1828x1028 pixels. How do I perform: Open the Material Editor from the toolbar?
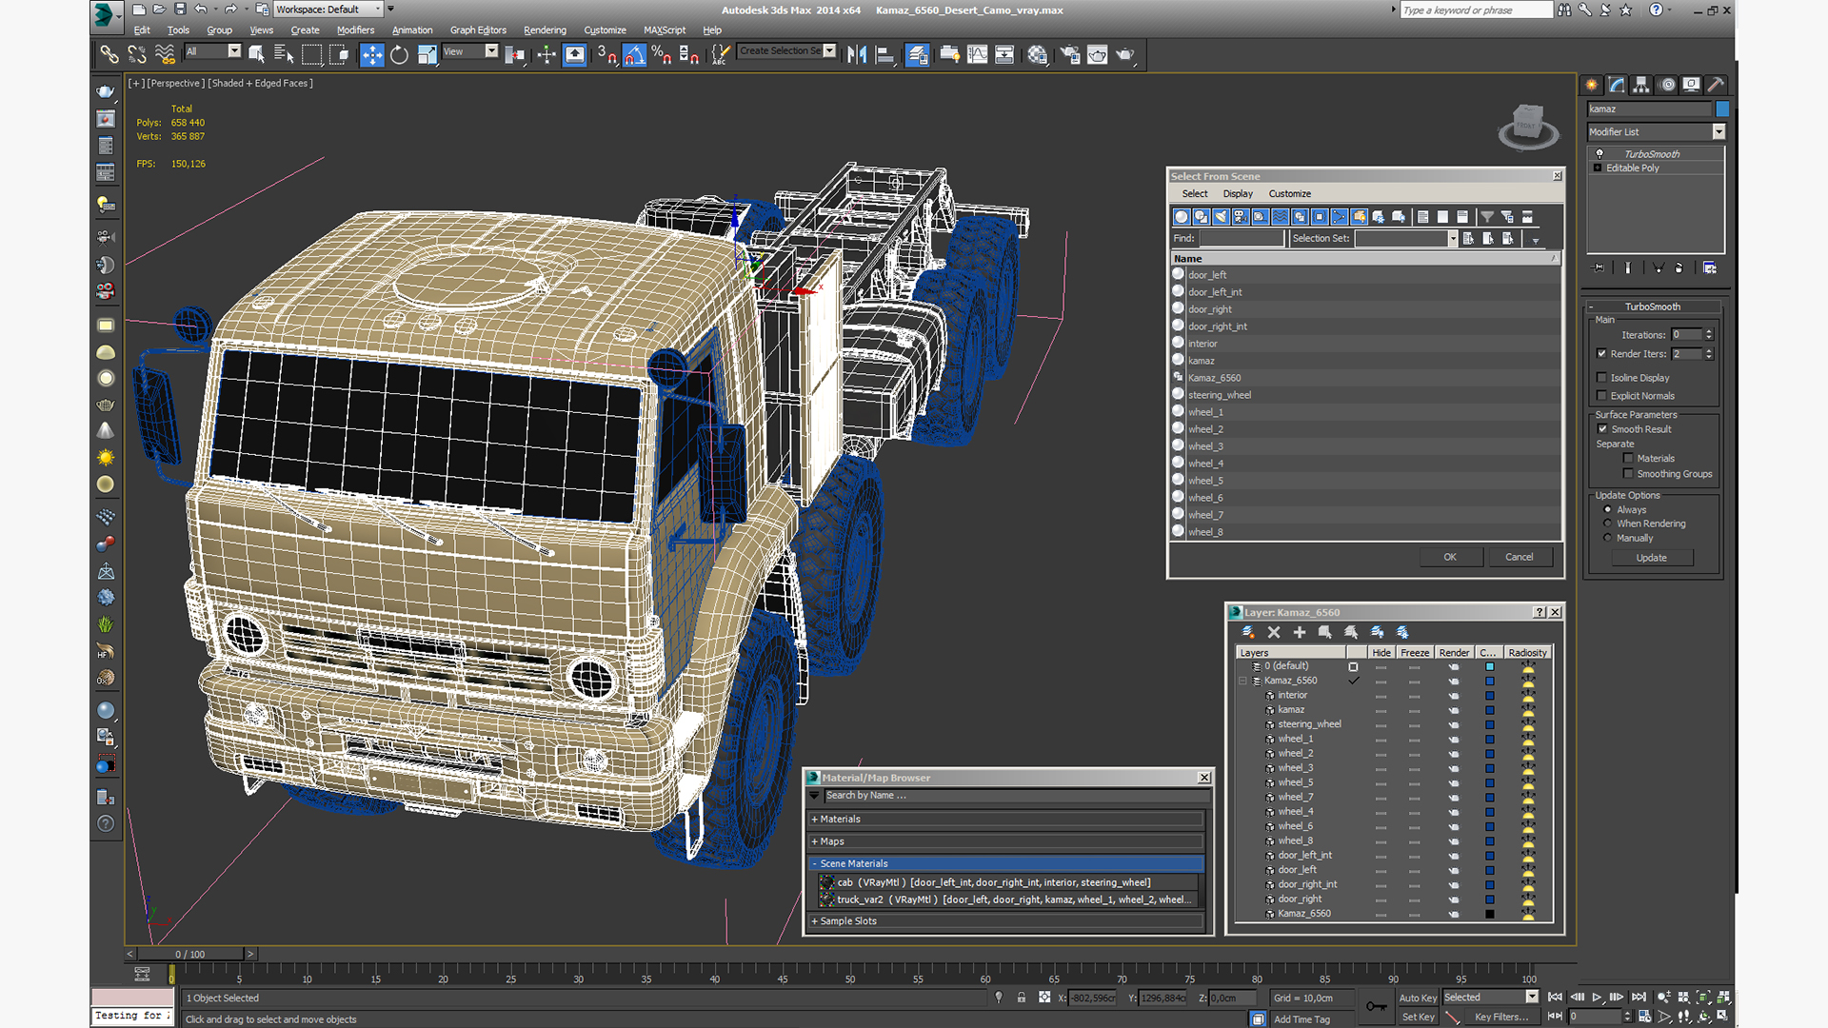[1037, 54]
